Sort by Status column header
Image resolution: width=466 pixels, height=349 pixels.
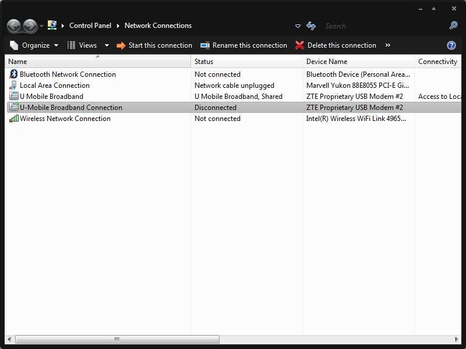pyautogui.click(x=204, y=62)
